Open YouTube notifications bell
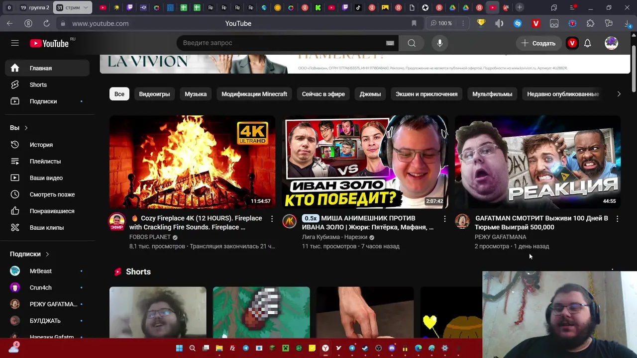 (x=588, y=43)
